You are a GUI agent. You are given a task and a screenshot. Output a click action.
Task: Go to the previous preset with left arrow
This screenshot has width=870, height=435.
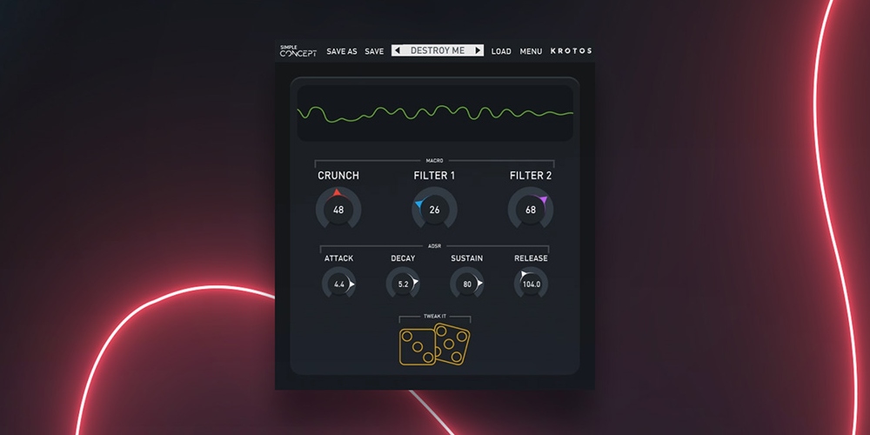(x=397, y=50)
